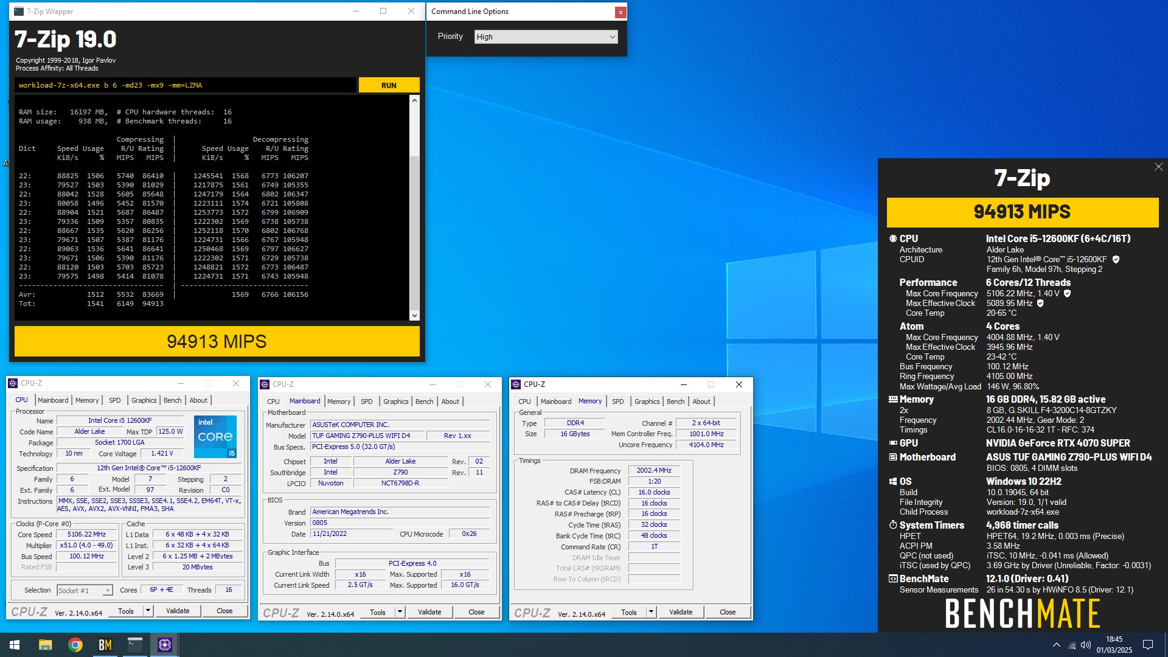Close the BenchMate 7-Zip result panel

click(1158, 167)
